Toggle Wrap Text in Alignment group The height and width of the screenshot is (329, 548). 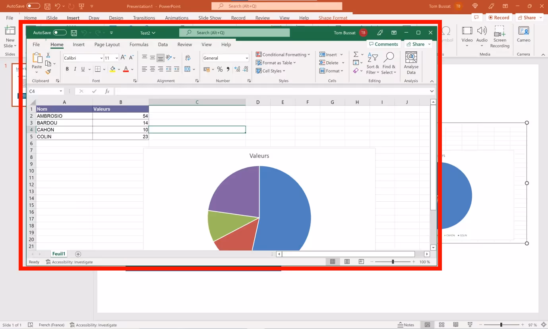[x=188, y=58]
